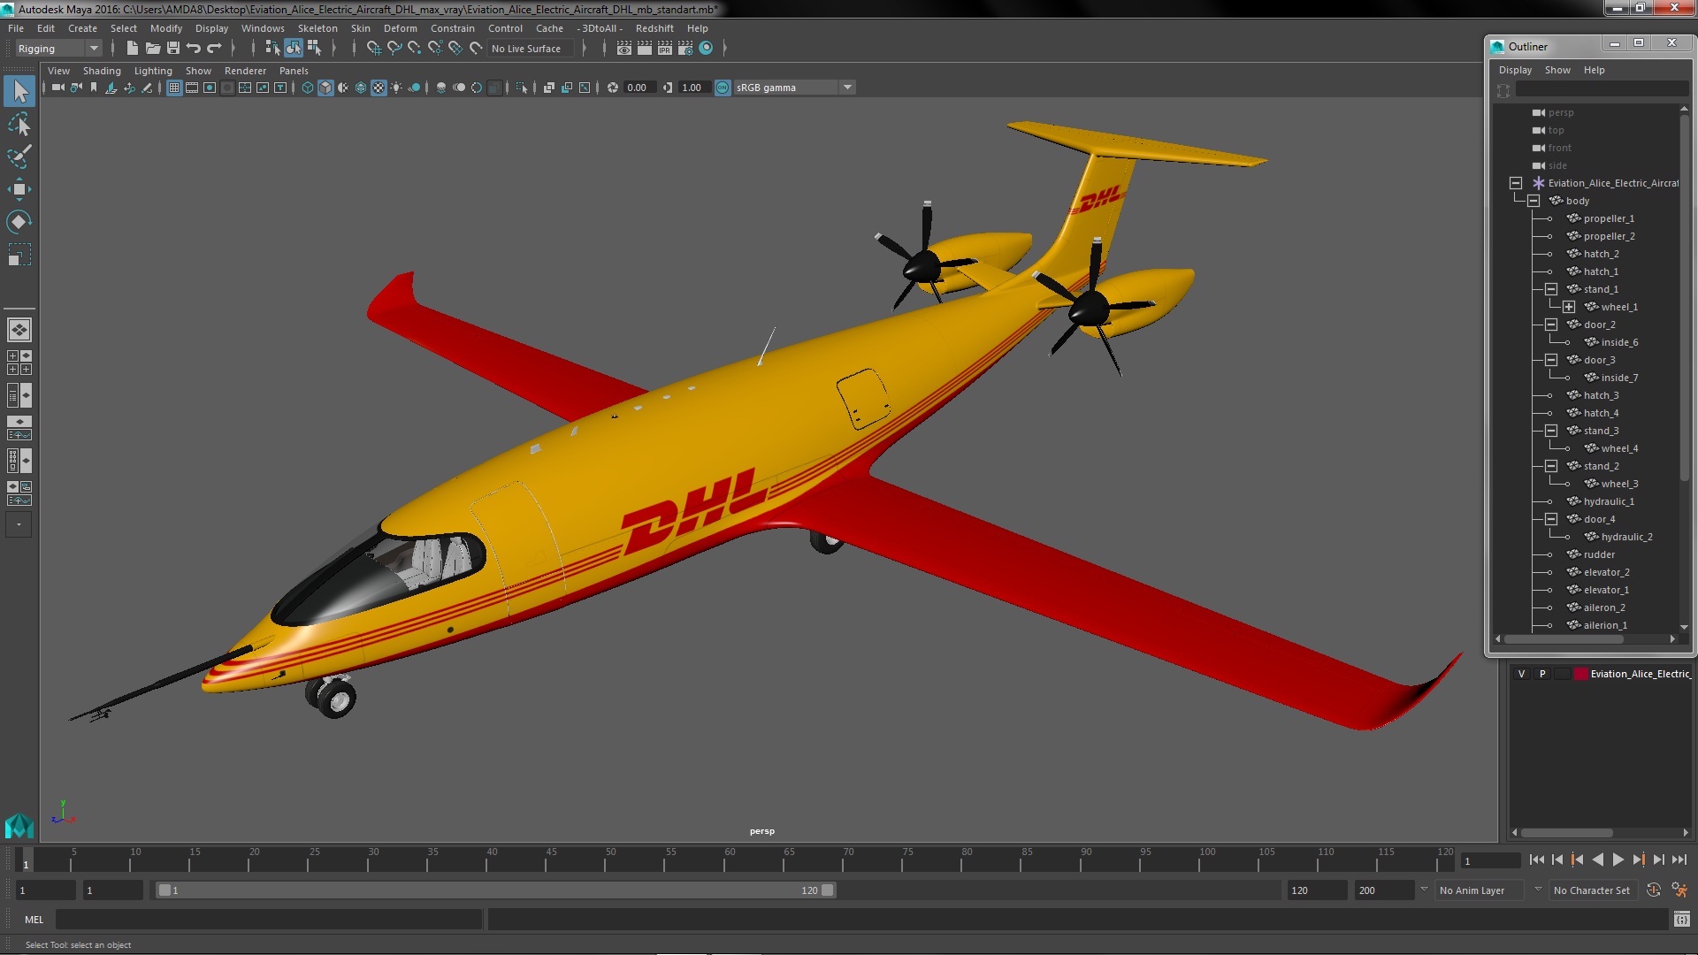Click the Panels menu item
1698x955 pixels.
point(293,71)
